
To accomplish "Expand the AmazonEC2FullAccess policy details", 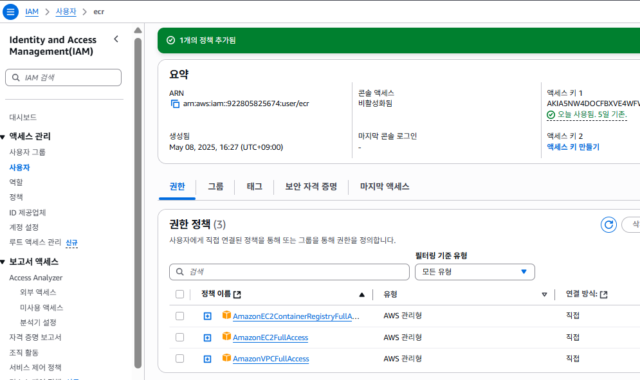I will click(207, 338).
